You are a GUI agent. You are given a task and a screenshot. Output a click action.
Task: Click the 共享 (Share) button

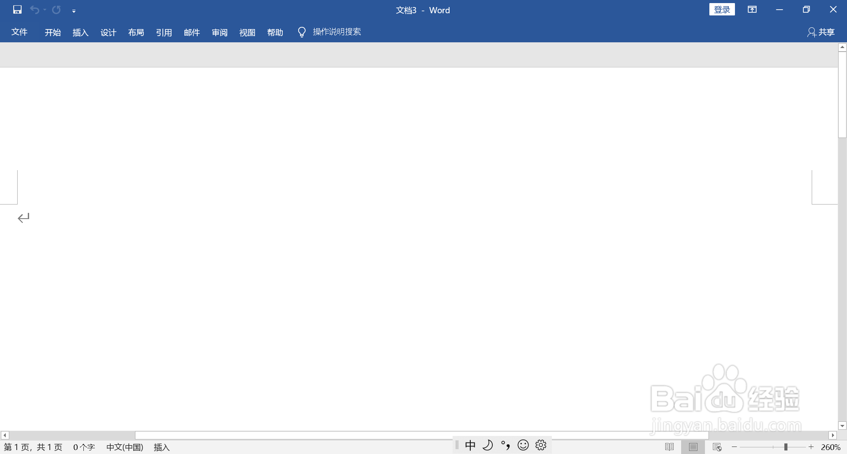pos(821,32)
